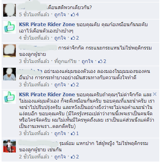Open KSR Pirate Rider Zone name on long reply

tap(47, 95)
